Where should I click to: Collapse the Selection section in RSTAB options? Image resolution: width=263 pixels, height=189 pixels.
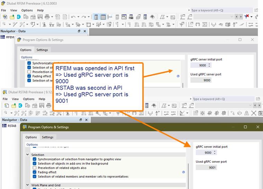pyautogui.click(x=28, y=155)
